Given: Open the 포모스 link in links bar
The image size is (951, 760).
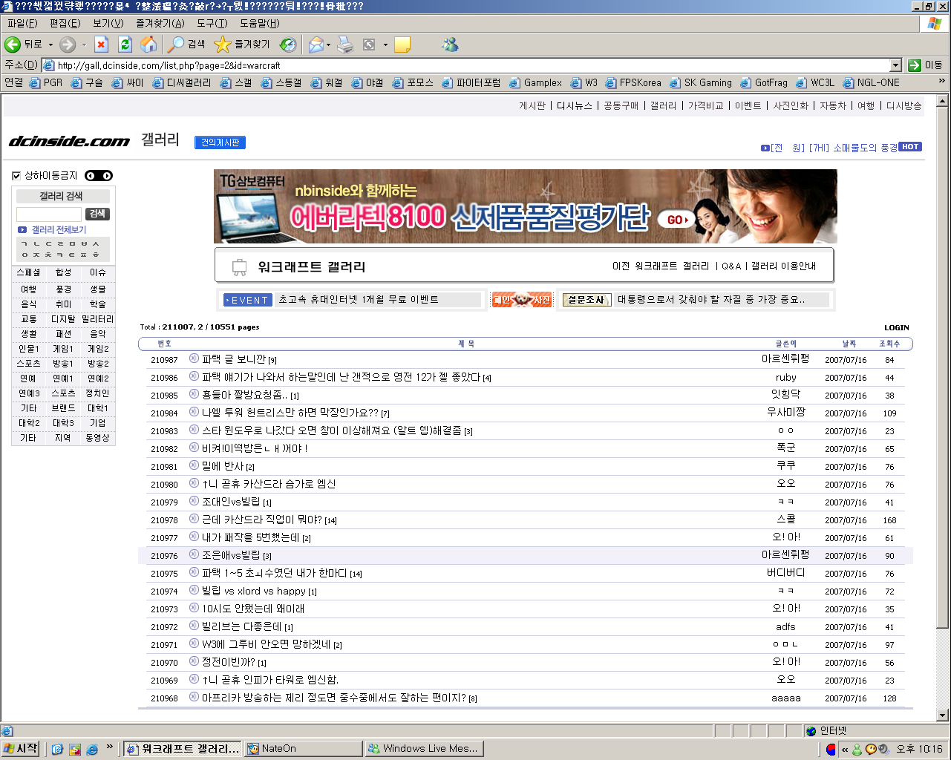Looking at the screenshot, I should pyautogui.click(x=413, y=82).
